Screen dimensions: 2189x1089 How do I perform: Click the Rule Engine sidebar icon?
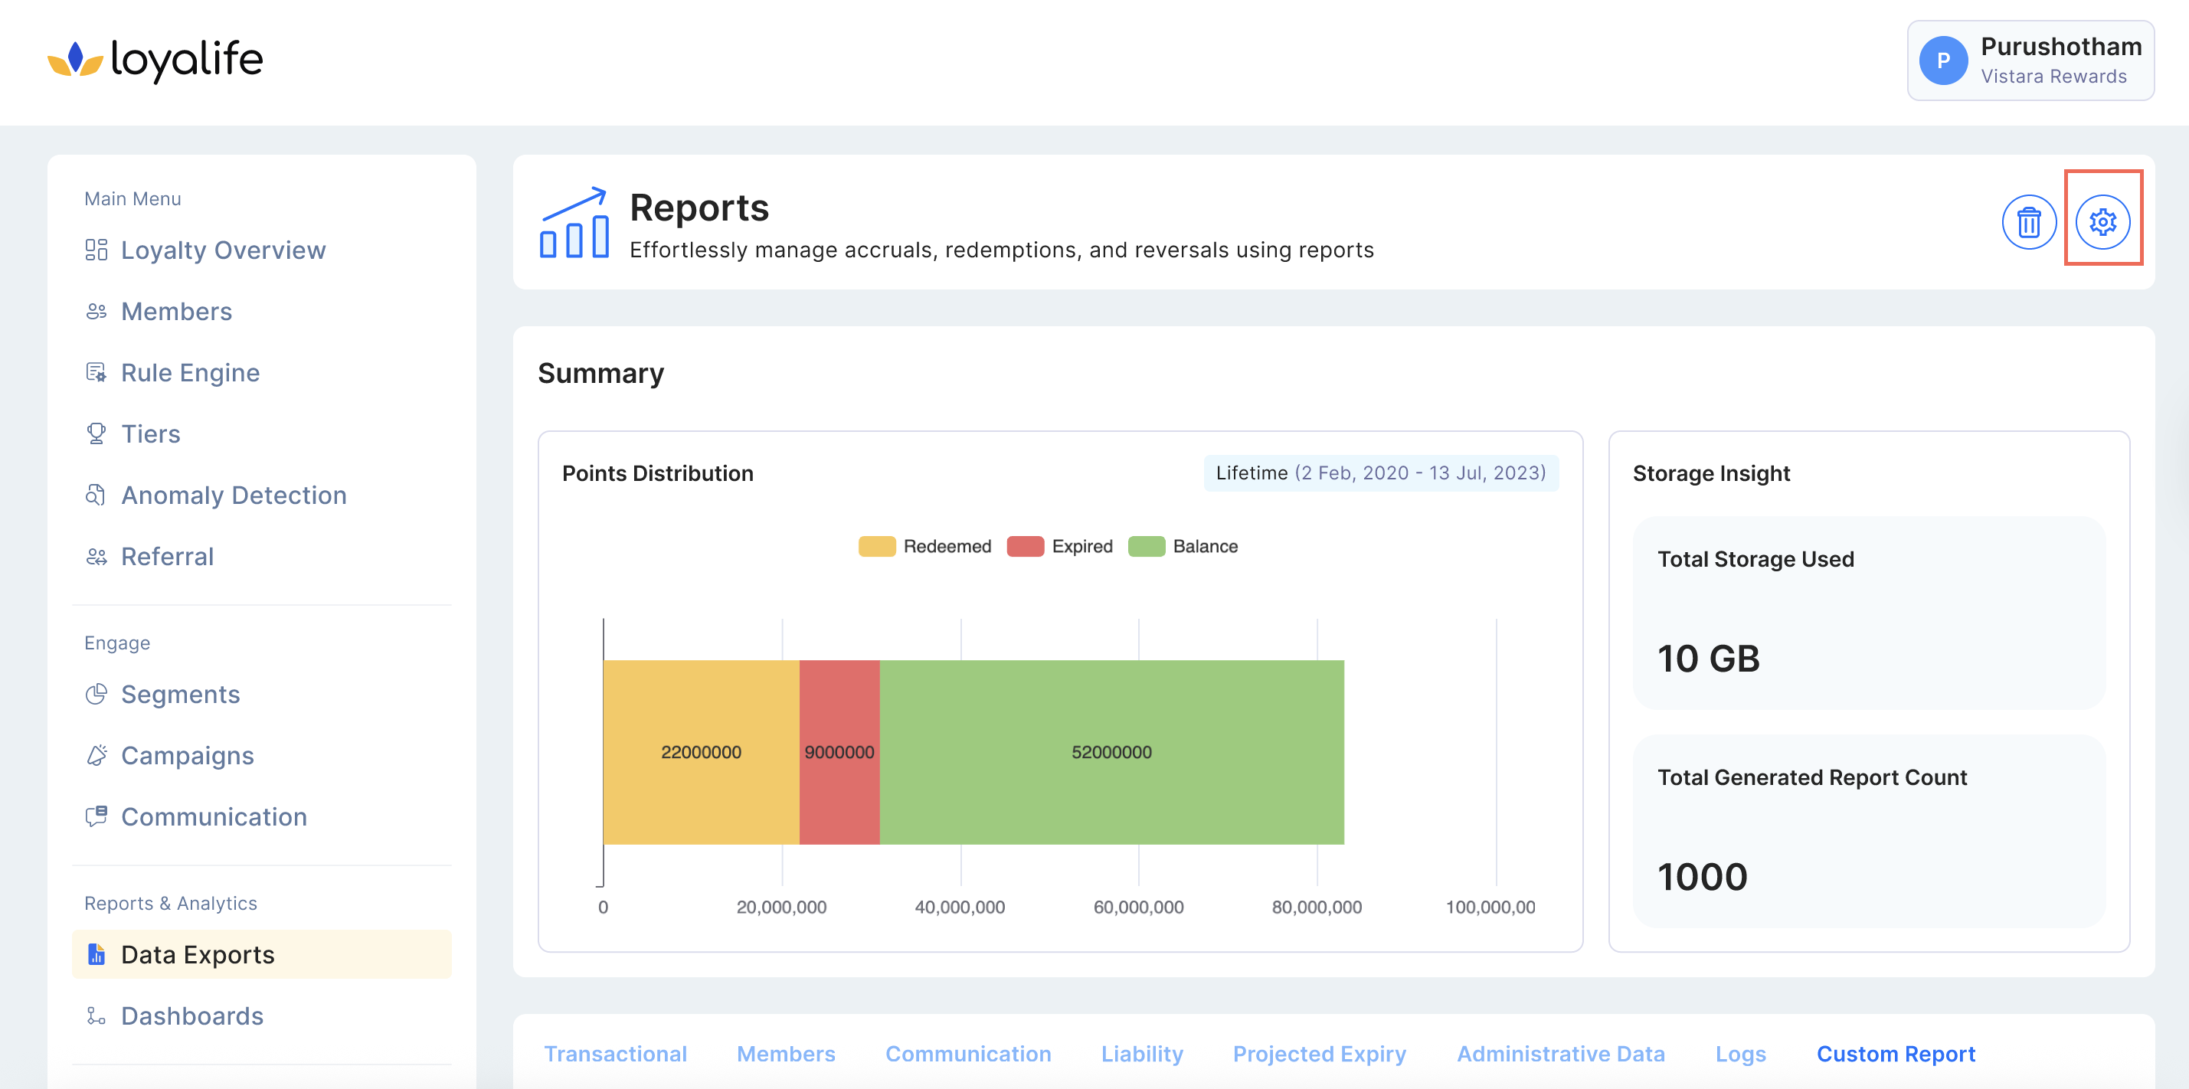[96, 372]
